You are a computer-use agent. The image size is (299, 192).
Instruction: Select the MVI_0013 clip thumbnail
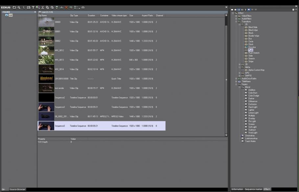46,60
